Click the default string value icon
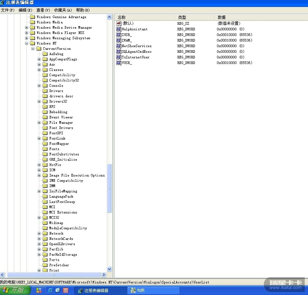The height and width of the screenshot is (295, 308). point(119,23)
